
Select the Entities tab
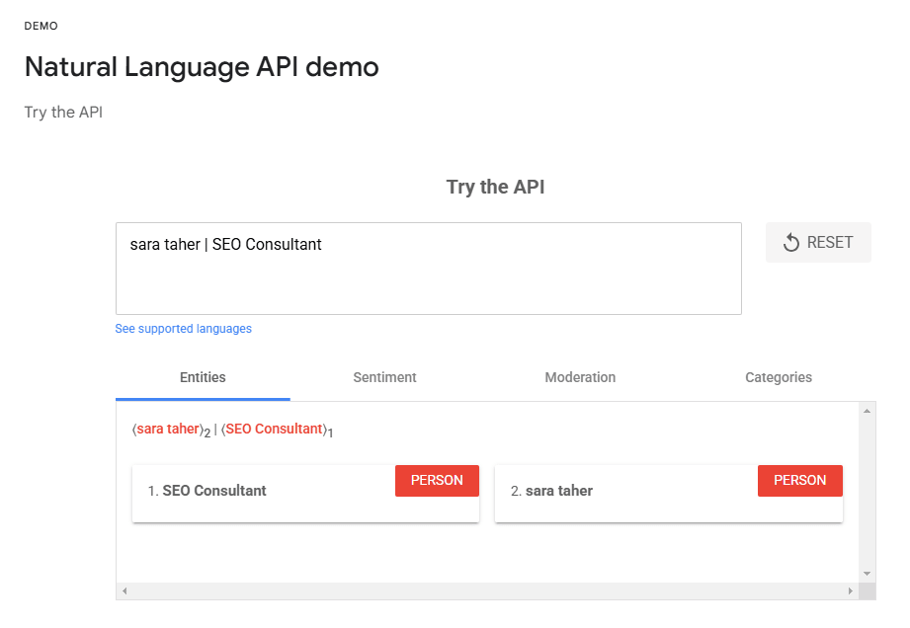click(203, 377)
